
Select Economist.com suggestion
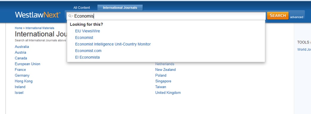point(88,51)
